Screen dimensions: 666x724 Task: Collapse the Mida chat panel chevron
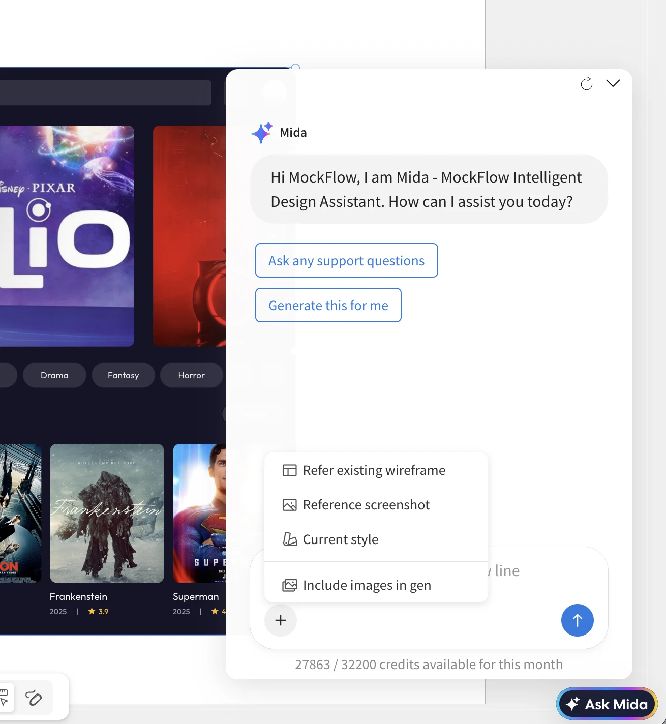click(613, 83)
